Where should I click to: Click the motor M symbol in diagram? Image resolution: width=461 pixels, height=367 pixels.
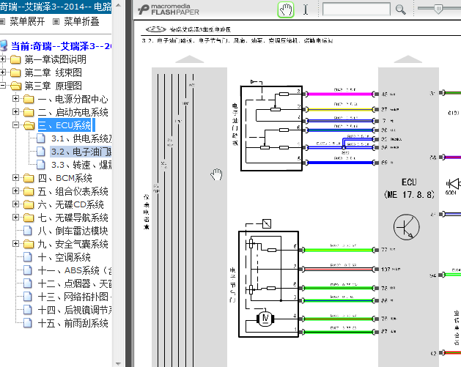pos(265,318)
